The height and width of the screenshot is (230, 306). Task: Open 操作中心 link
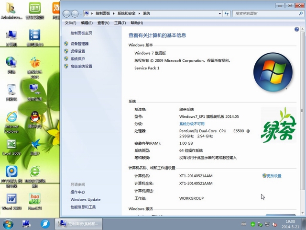(77, 192)
